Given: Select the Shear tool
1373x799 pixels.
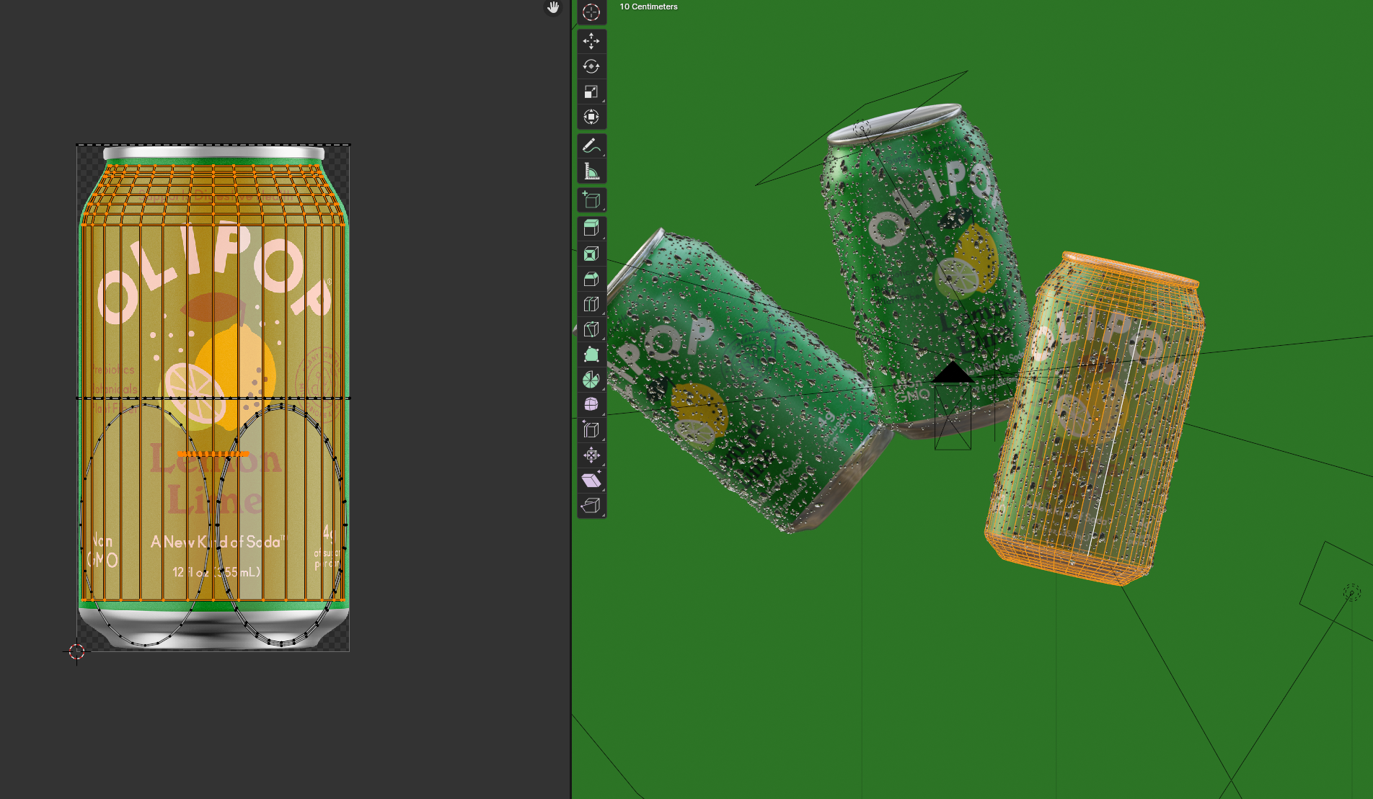Looking at the screenshot, I should click(591, 481).
